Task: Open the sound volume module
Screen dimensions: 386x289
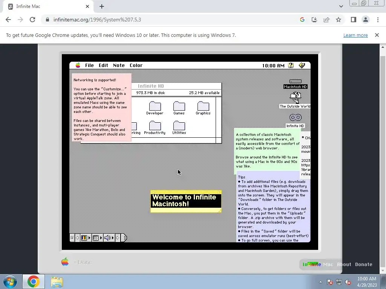Action: tap(109, 238)
